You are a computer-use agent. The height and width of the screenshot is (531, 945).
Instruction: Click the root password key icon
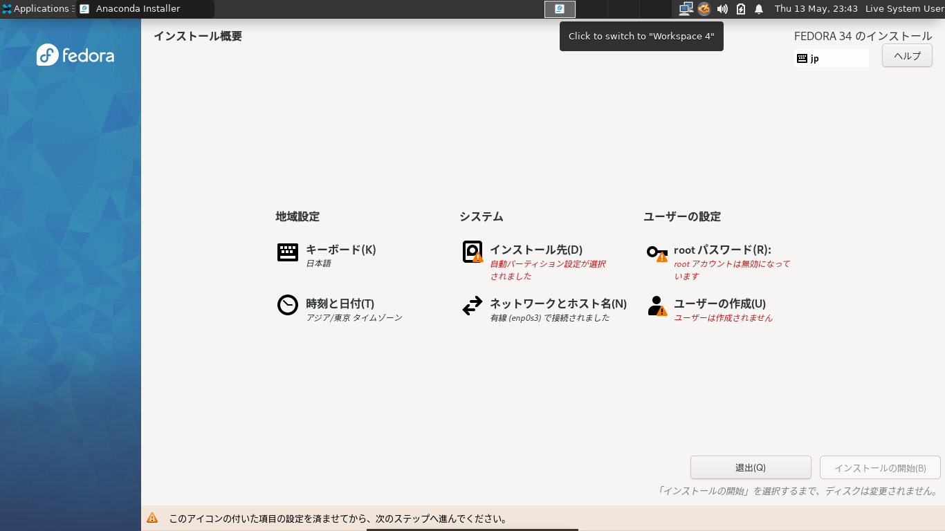[x=657, y=253]
